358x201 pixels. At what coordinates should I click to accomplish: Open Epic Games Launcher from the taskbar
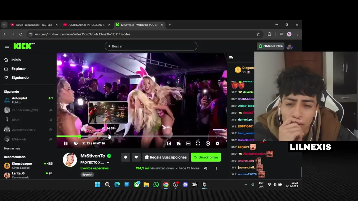pyautogui.click(x=205, y=185)
